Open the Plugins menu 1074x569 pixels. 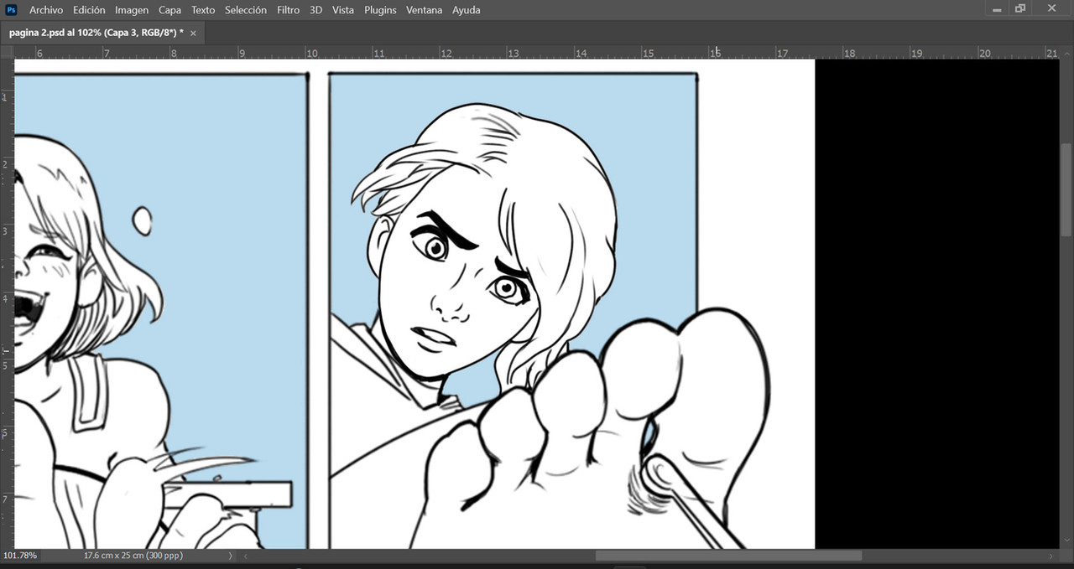380,10
